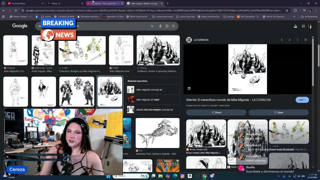Reload the current page

[x=15, y=10]
